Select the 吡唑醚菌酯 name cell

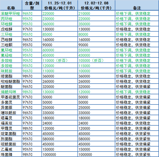(11, 81)
